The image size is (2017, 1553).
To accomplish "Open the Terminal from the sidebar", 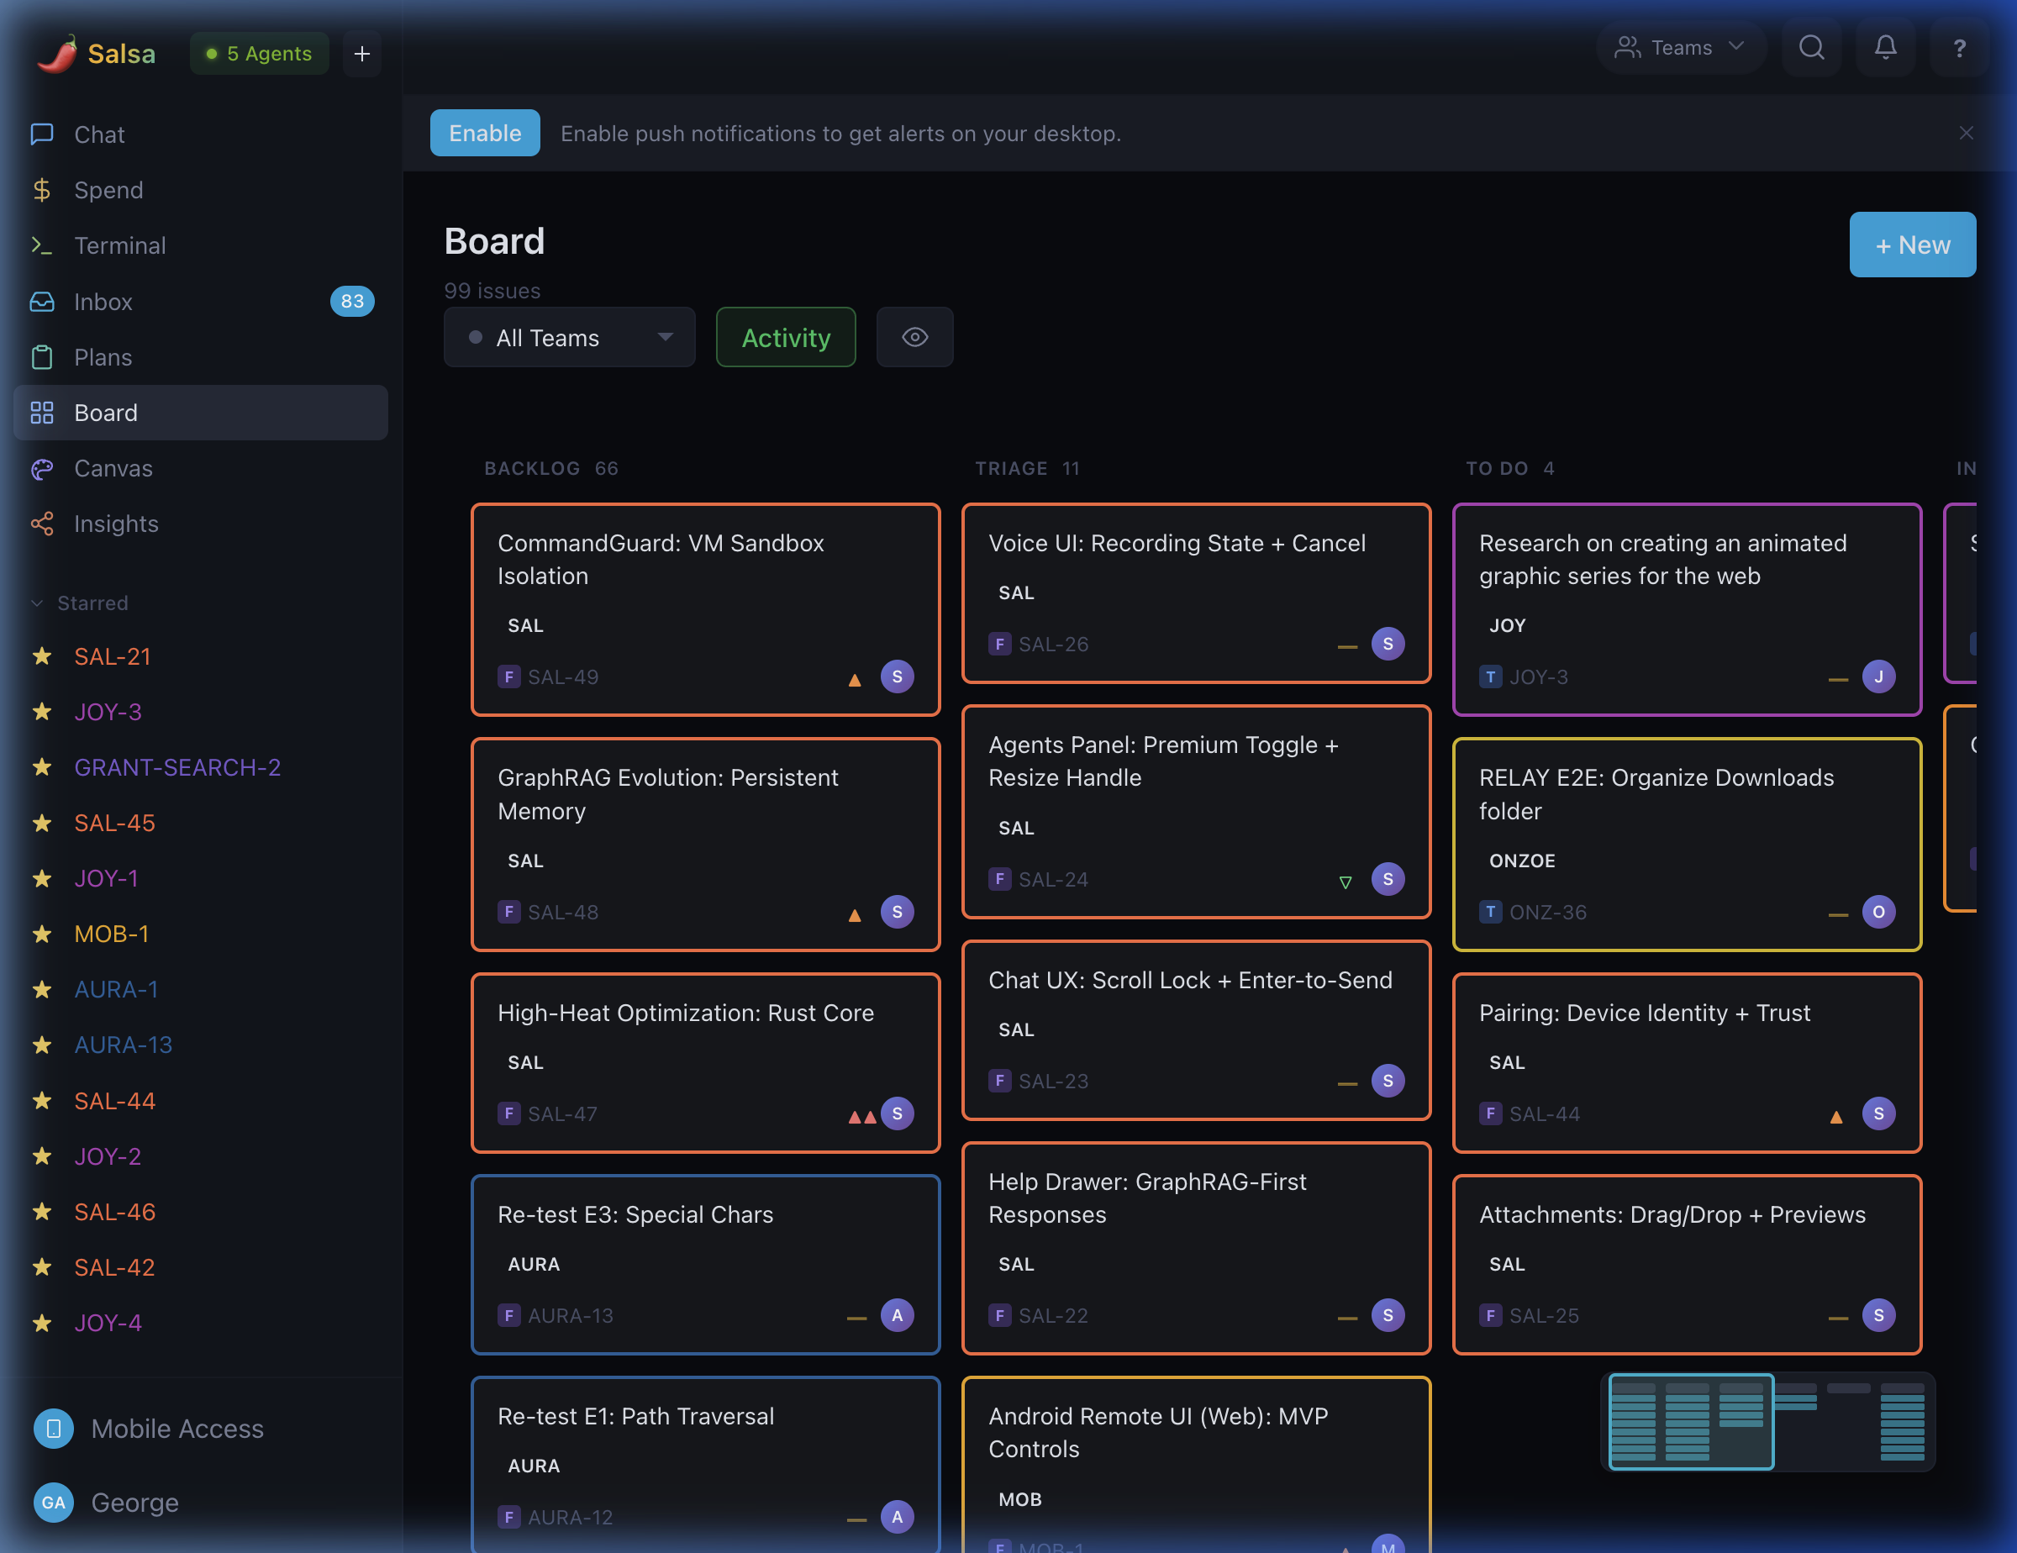I will pyautogui.click(x=121, y=245).
